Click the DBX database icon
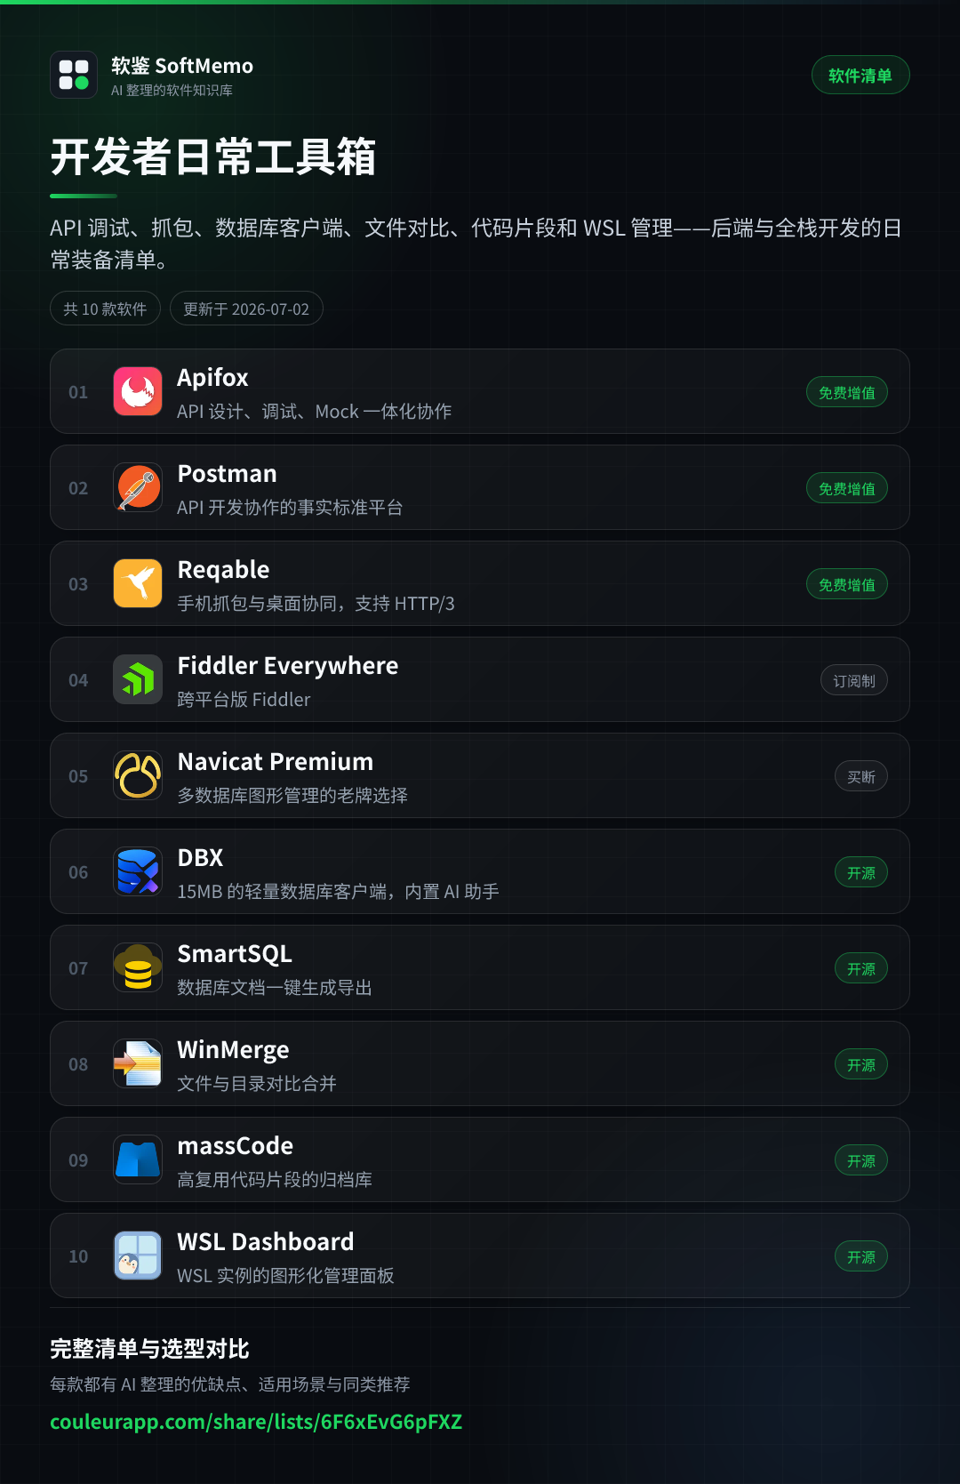Screen dimensions: 960x1484 tap(138, 871)
